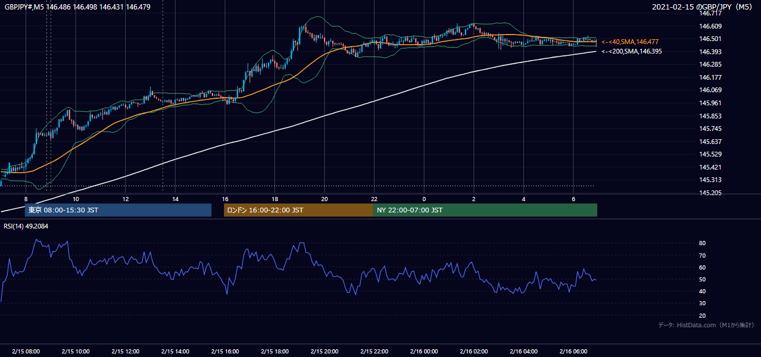The height and width of the screenshot is (357, 761).
Task: Select the orange 40 SMA label 146.477
Action: [x=630, y=42]
